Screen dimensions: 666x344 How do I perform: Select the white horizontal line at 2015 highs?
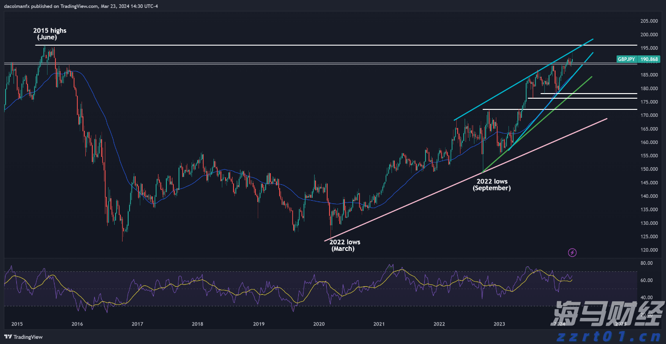click(x=326, y=45)
